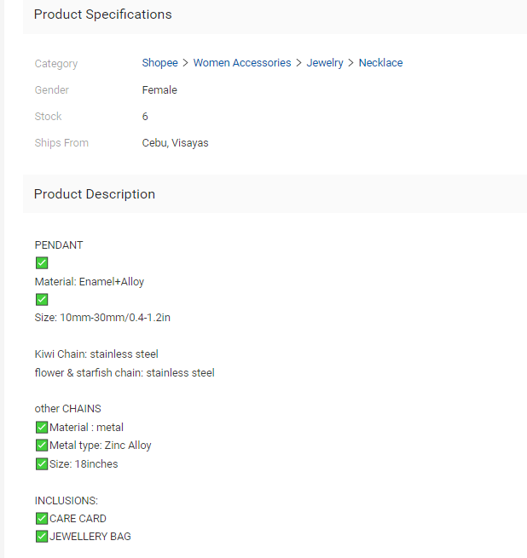
Task: Click the checkmark beside Metal type: Zinc Alloy
Action: click(42, 446)
